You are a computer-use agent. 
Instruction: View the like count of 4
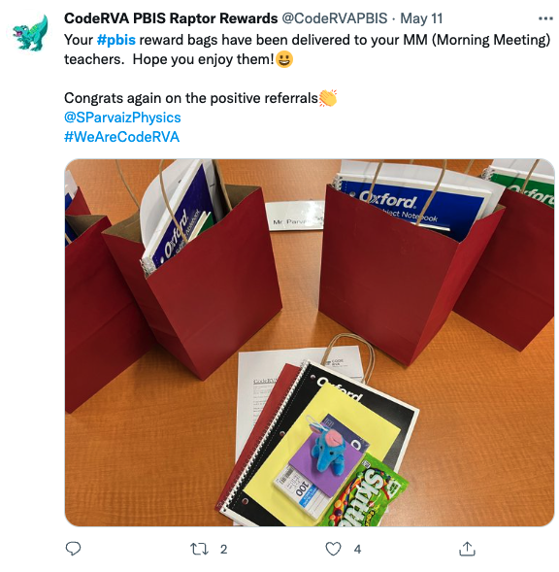pos(358,549)
